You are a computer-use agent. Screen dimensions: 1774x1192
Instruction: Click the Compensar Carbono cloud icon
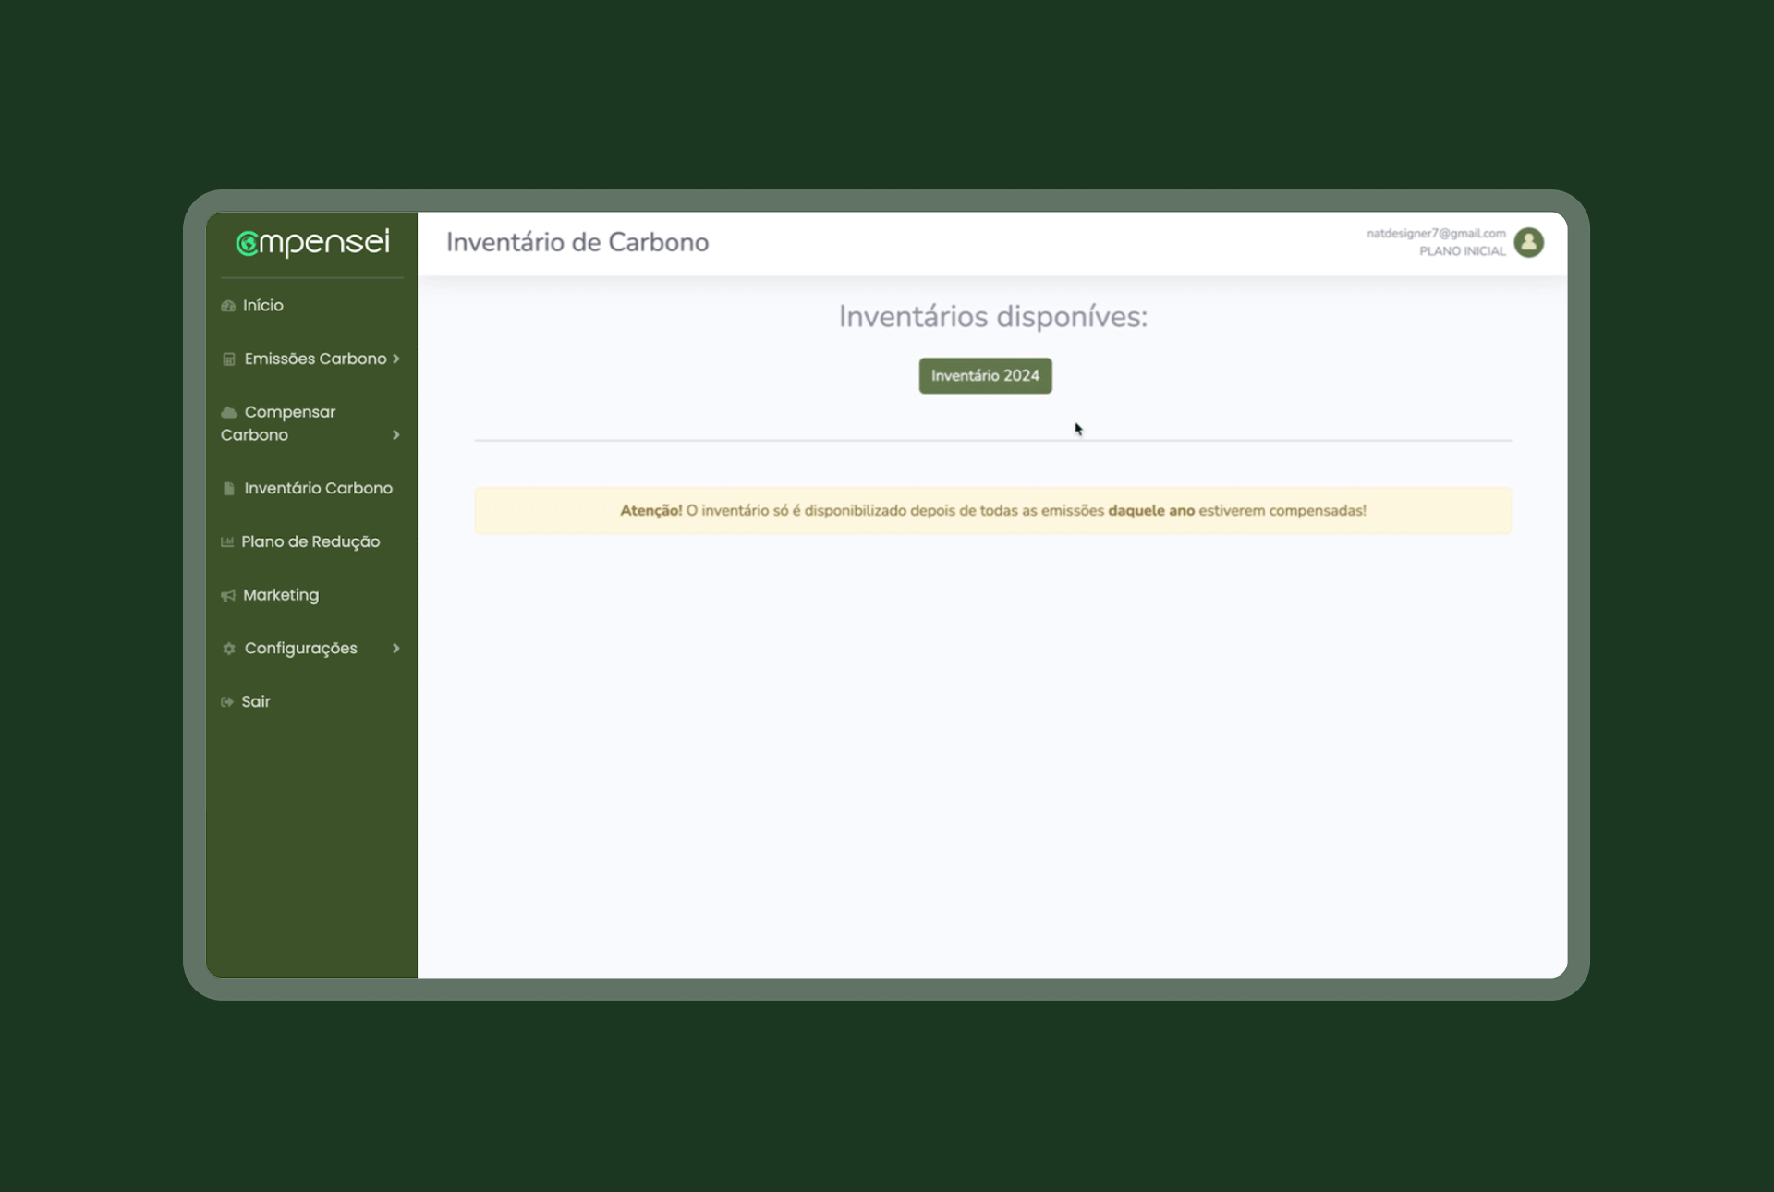coord(229,412)
